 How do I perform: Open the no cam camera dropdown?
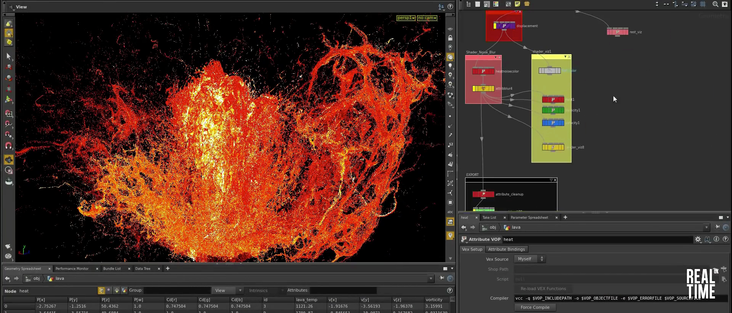(x=427, y=18)
